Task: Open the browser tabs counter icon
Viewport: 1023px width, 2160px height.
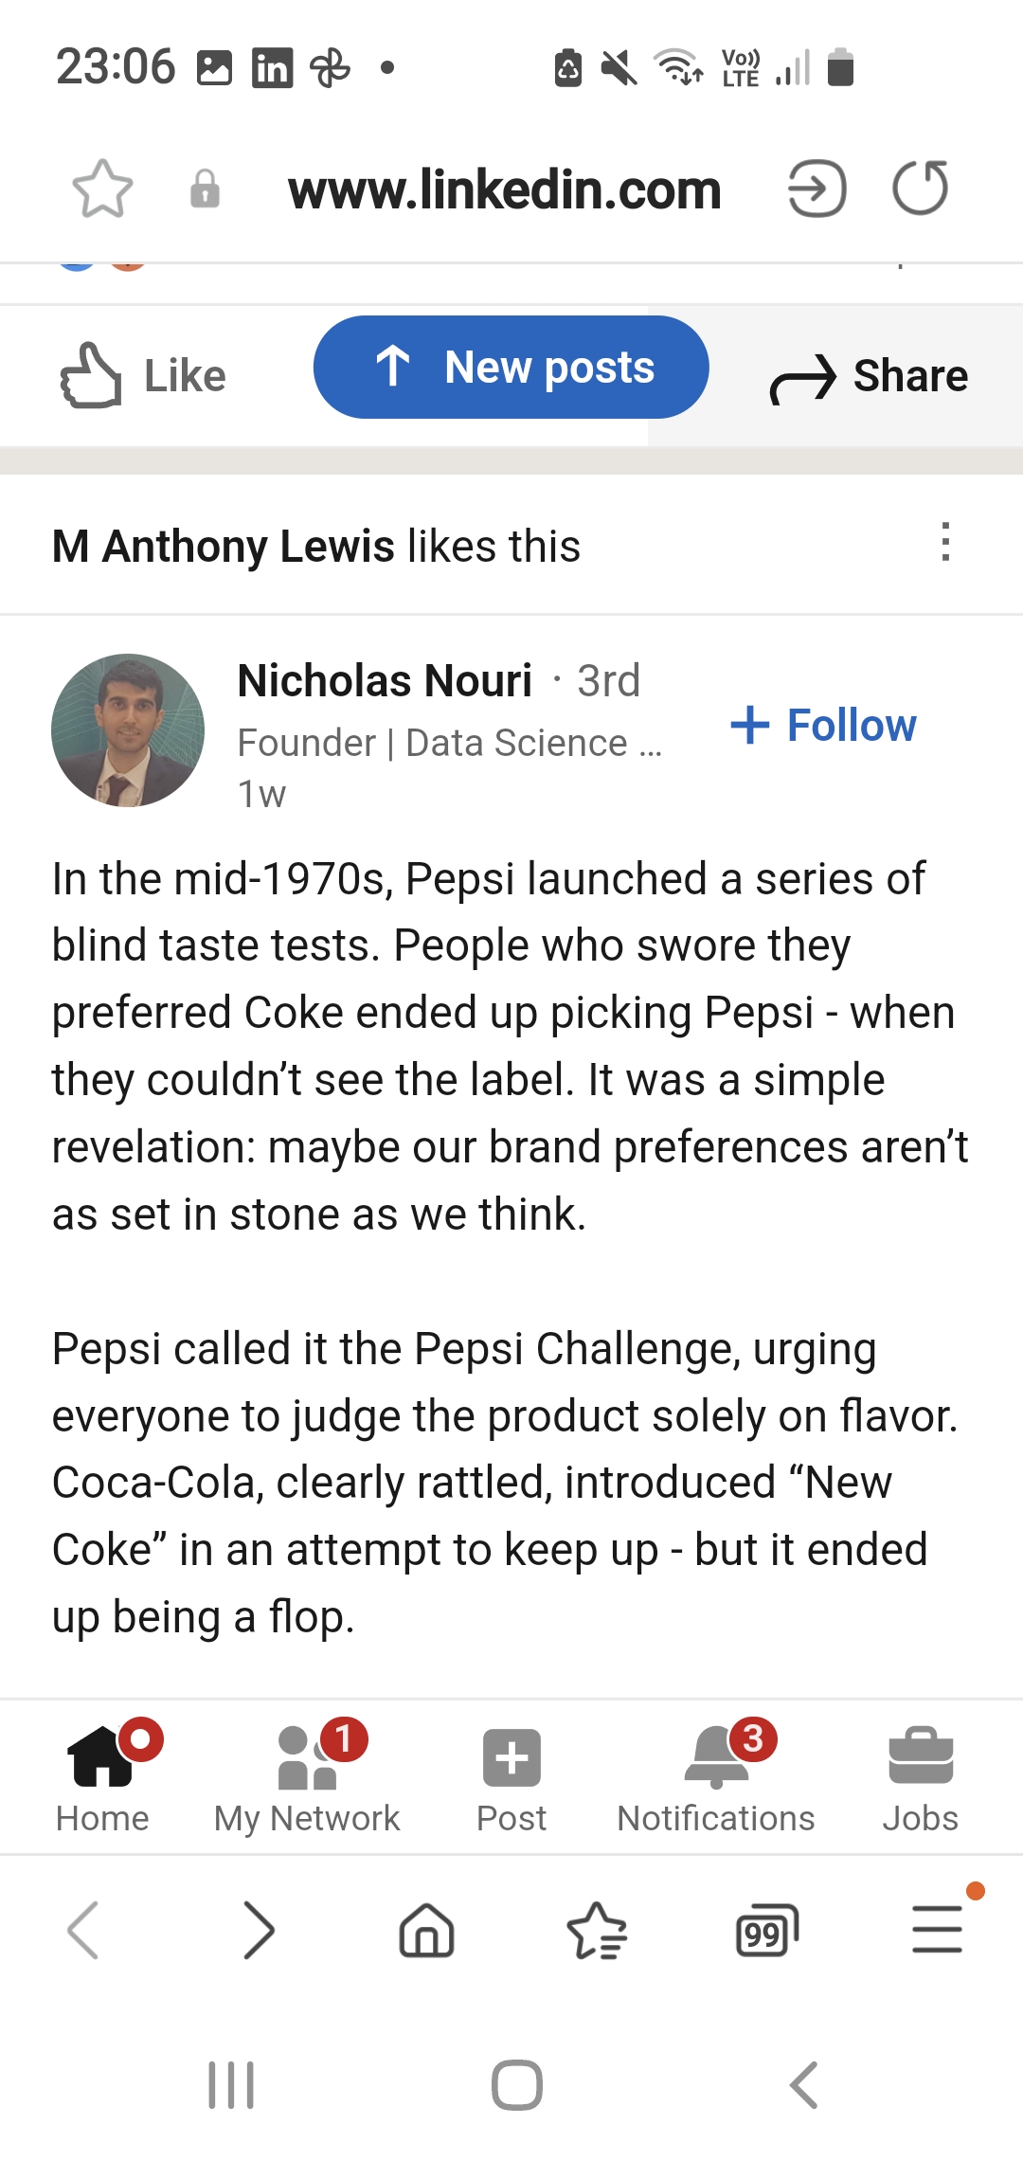Action: pyautogui.click(x=766, y=1931)
